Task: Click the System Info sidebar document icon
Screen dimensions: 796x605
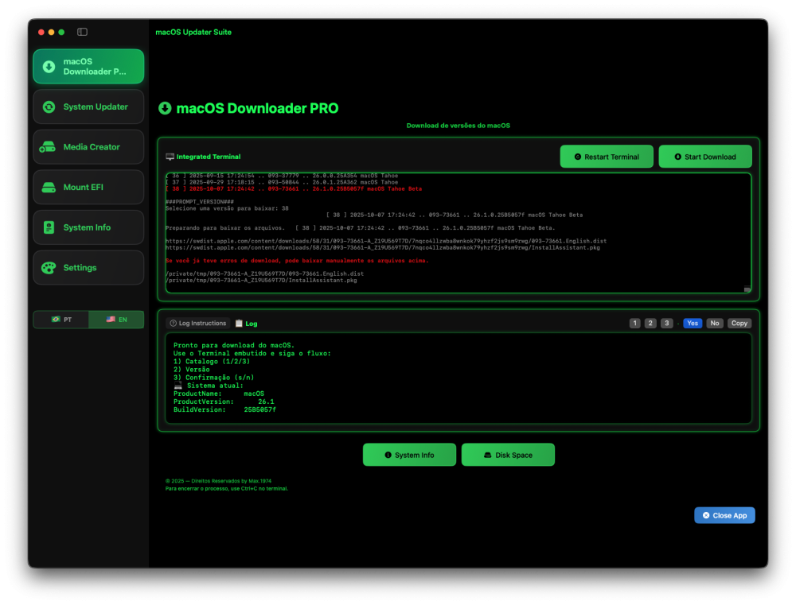Action: pos(49,227)
